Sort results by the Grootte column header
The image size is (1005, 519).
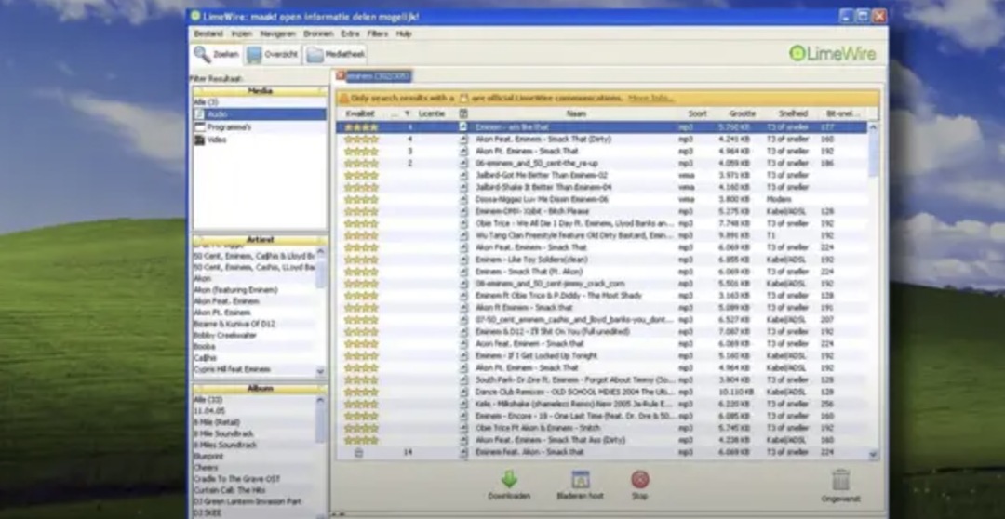click(742, 113)
